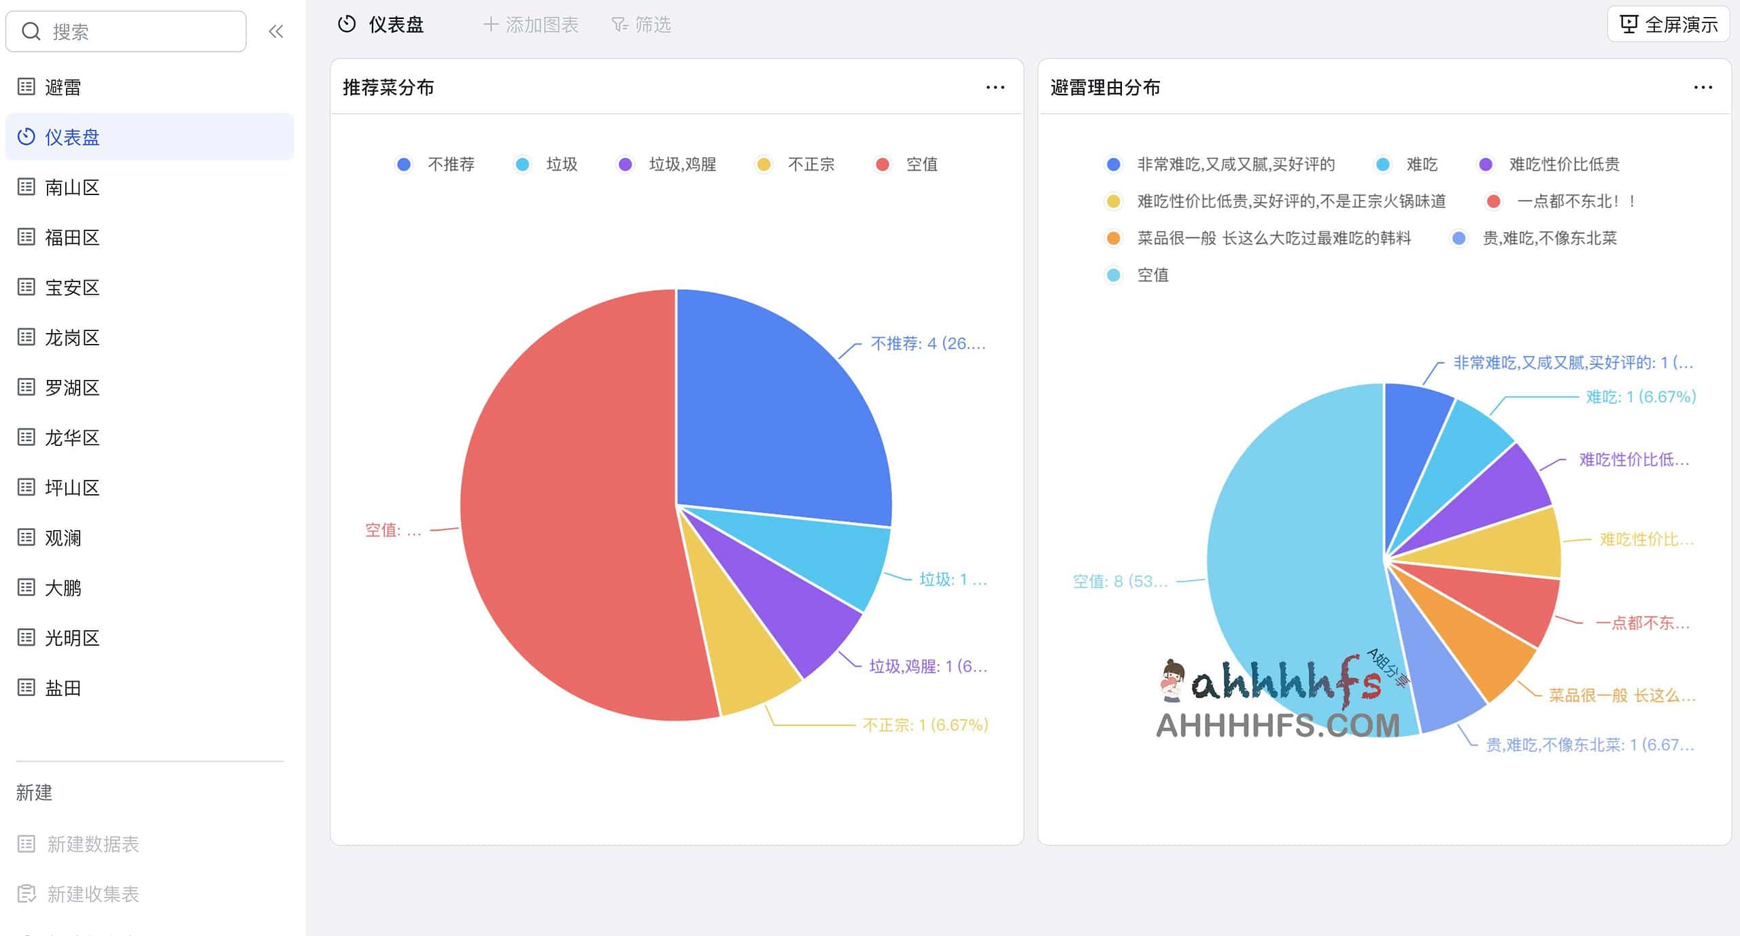Click the search magnifier icon

pyautogui.click(x=31, y=31)
